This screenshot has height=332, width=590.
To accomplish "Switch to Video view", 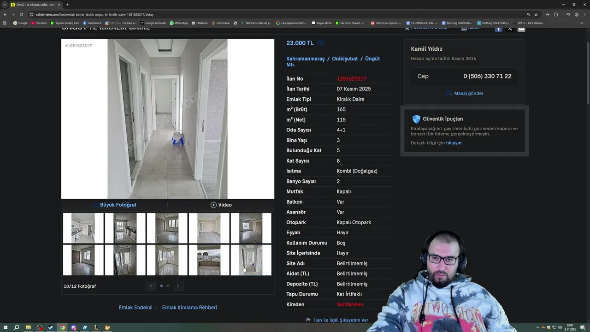I will pyautogui.click(x=221, y=205).
